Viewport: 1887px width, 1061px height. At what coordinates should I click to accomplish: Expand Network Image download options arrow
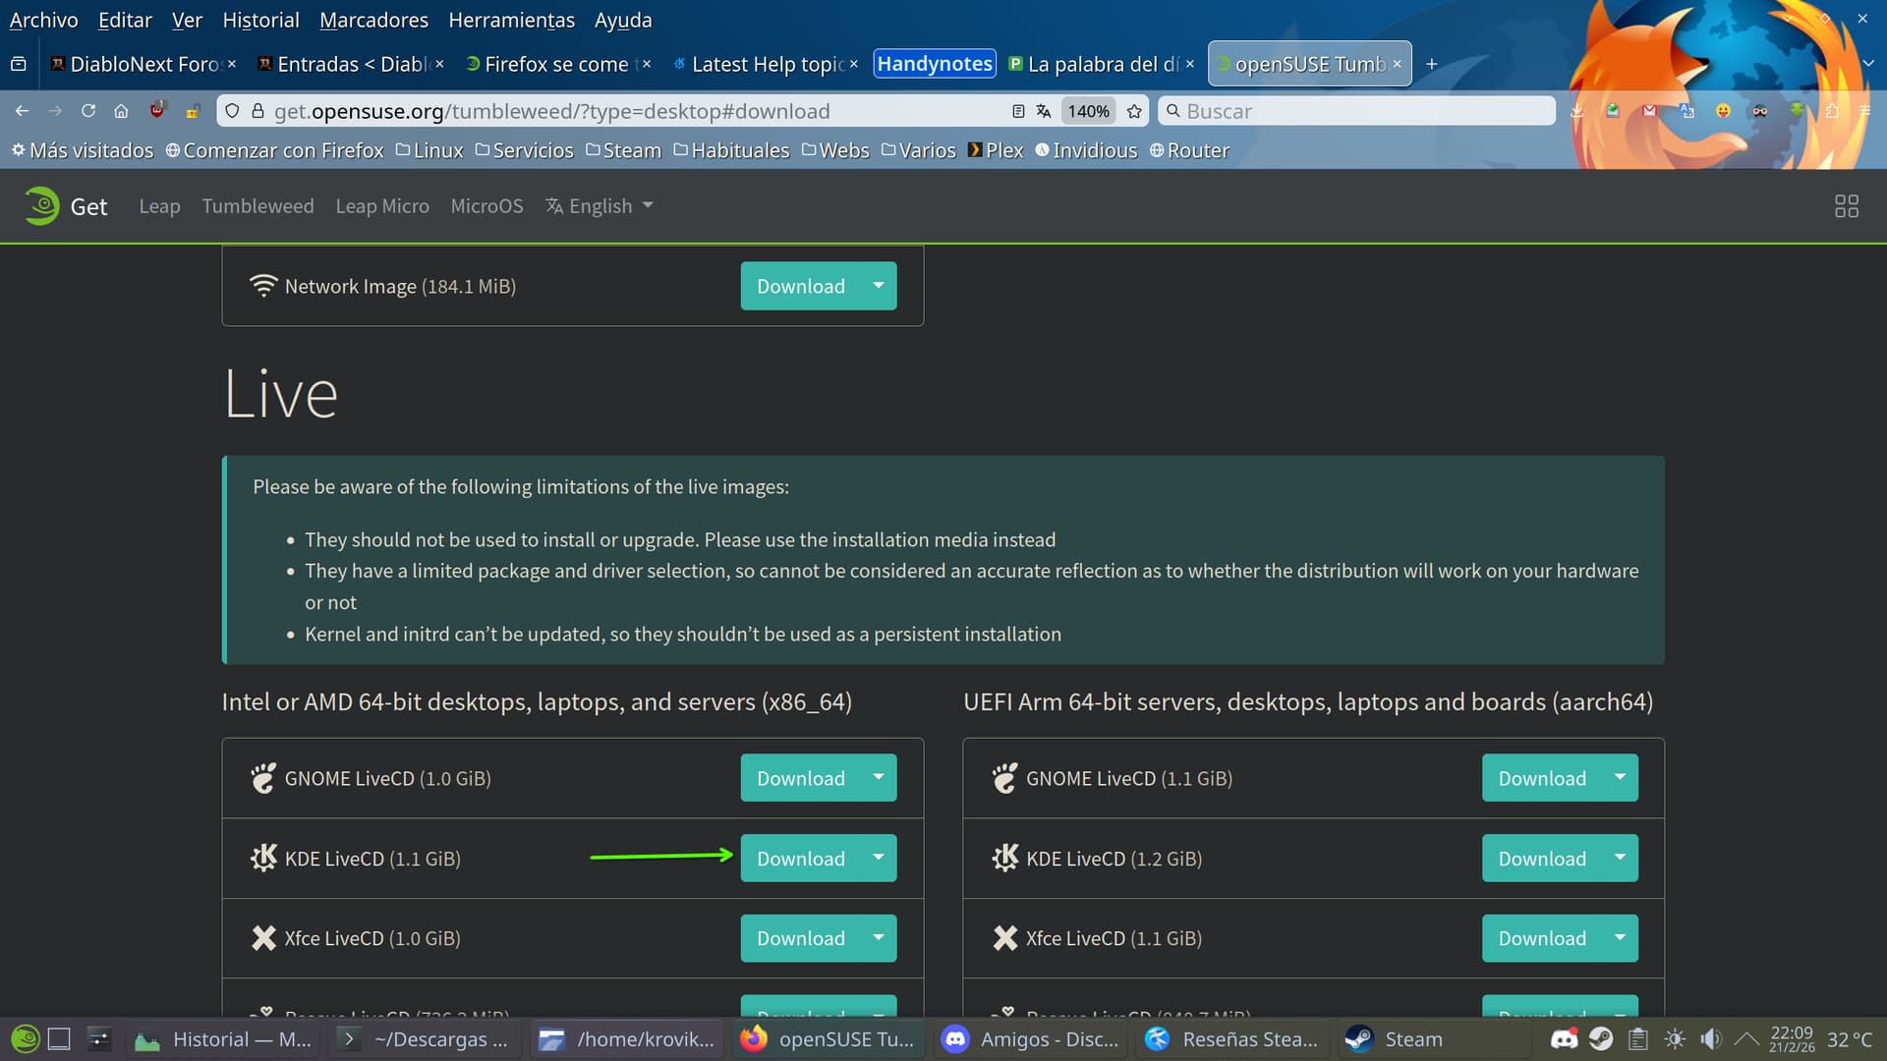pos(878,286)
